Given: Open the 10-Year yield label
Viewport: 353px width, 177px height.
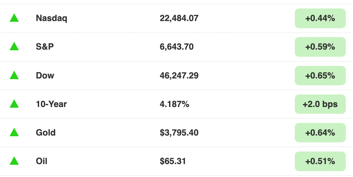Looking at the screenshot, I should (51, 104).
